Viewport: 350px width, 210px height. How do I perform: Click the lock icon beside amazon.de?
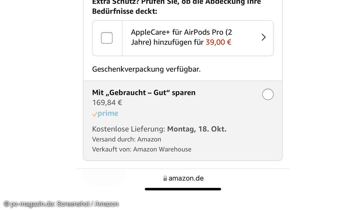coord(165,178)
